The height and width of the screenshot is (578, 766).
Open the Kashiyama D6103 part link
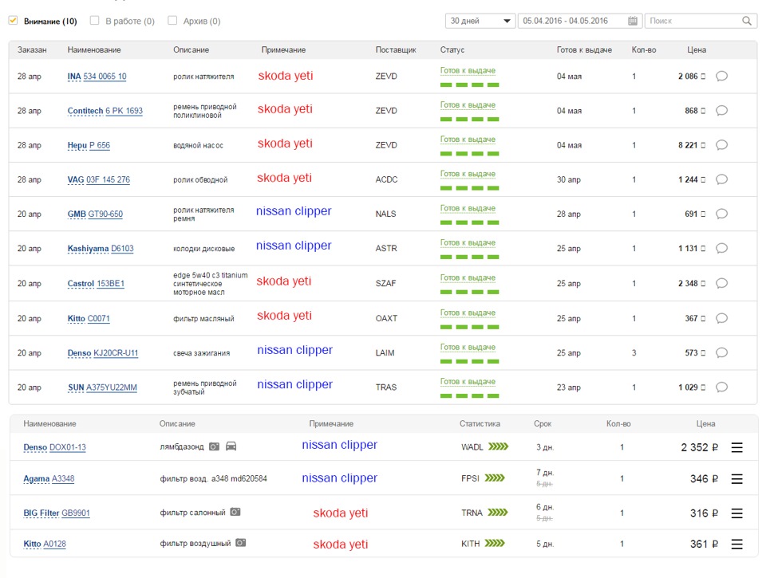pyautogui.click(x=101, y=249)
